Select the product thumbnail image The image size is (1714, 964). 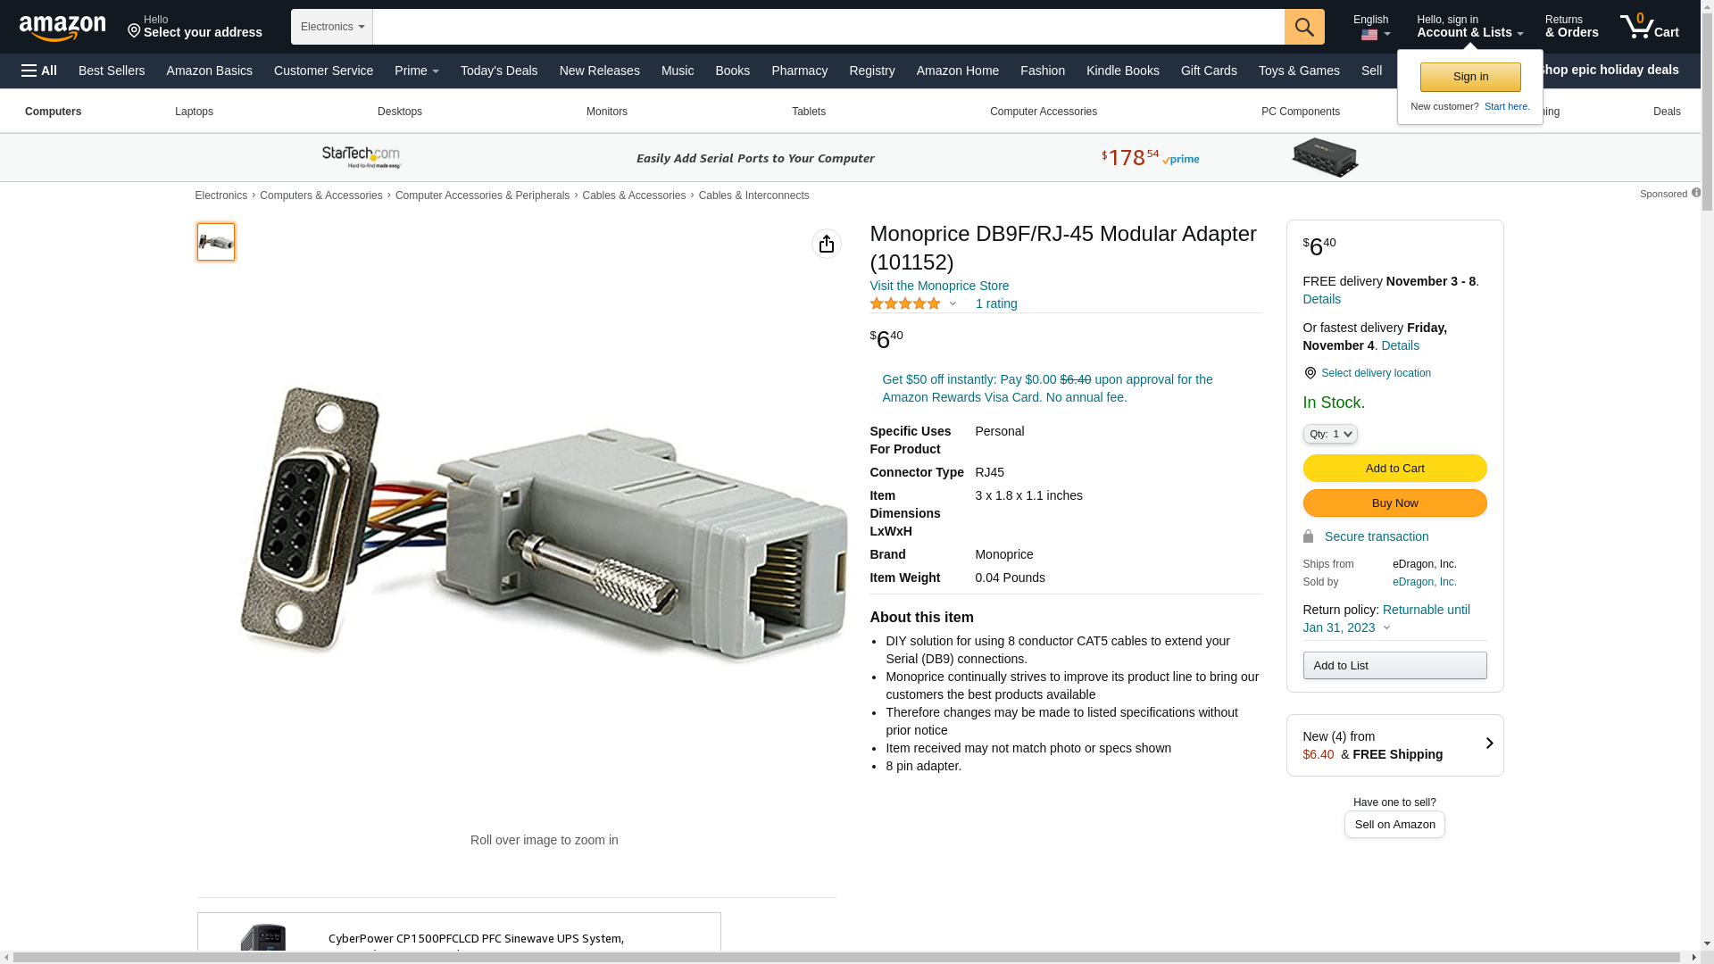[x=216, y=242]
